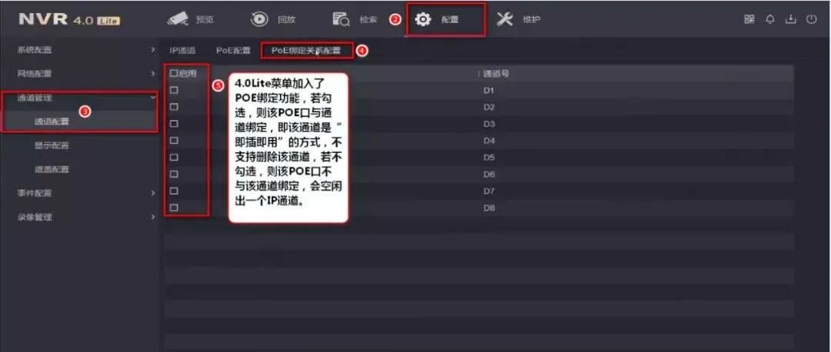Click the D8 channel number cell

(489, 208)
